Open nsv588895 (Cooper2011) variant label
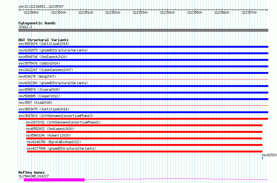Screen dimensions: 277x183 (39, 96)
